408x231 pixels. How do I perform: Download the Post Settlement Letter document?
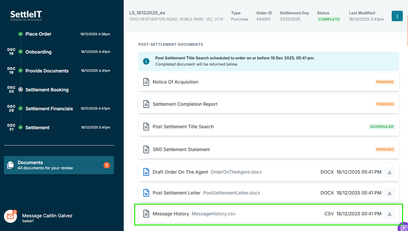coord(389,193)
